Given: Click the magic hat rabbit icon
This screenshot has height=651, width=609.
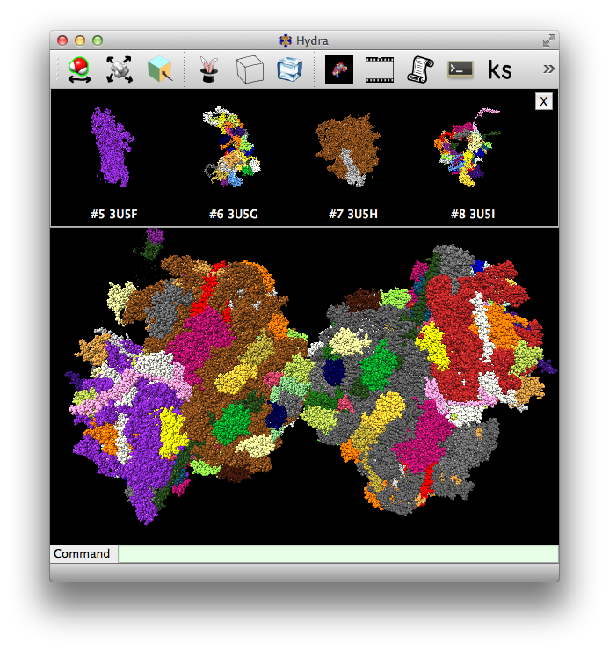Looking at the screenshot, I should click(208, 69).
